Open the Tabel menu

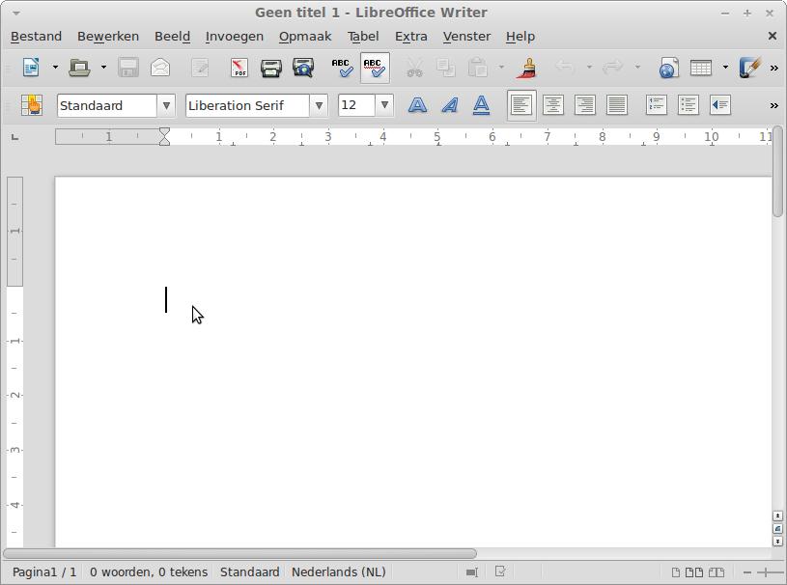[x=363, y=37]
